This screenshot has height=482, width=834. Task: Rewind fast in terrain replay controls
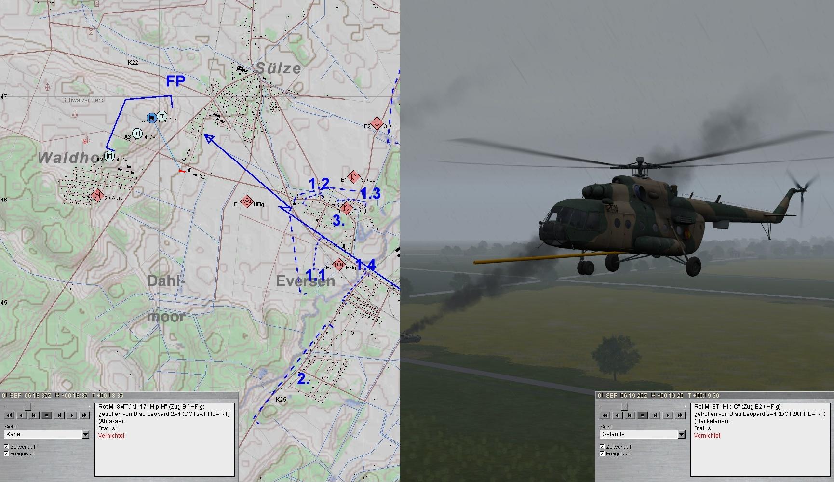point(605,415)
